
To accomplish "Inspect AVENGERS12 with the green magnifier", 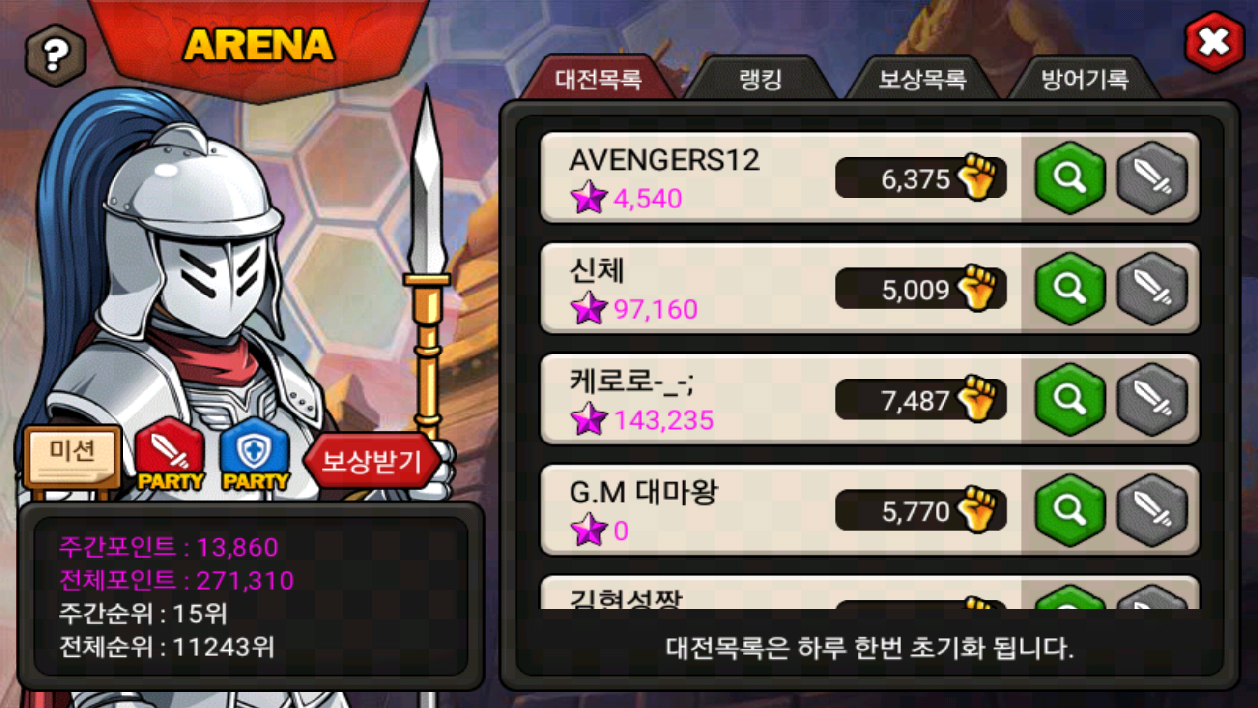I will [x=1070, y=177].
